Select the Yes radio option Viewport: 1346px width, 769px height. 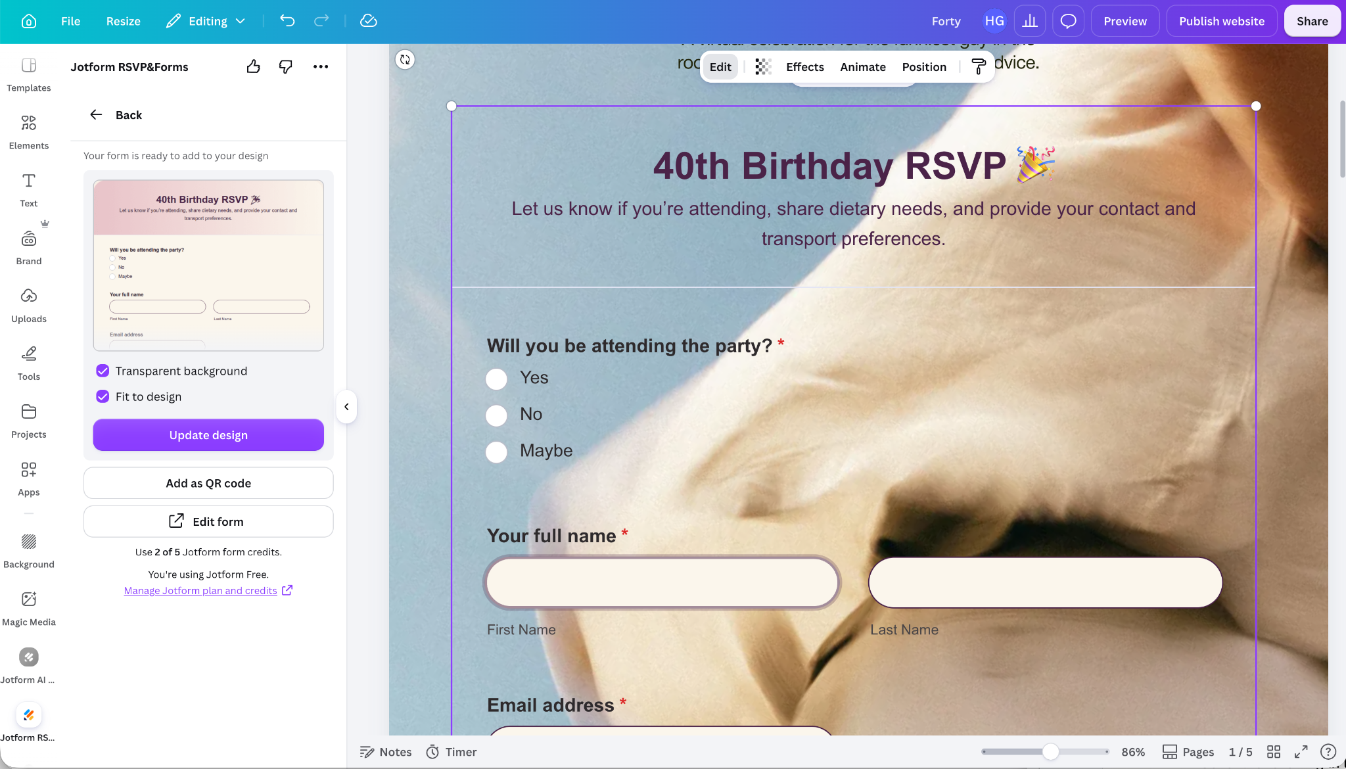[x=496, y=379]
